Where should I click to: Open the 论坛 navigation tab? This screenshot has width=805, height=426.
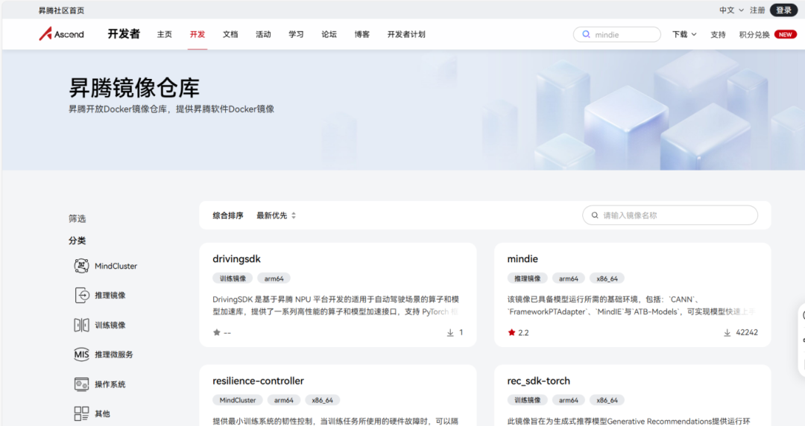click(x=329, y=34)
